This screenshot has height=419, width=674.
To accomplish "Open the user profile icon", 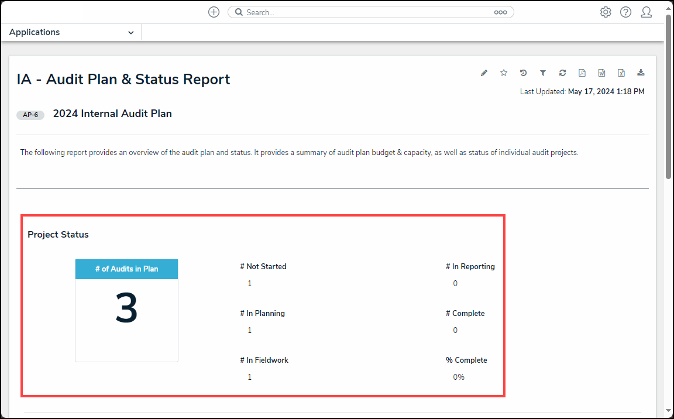I will [646, 12].
